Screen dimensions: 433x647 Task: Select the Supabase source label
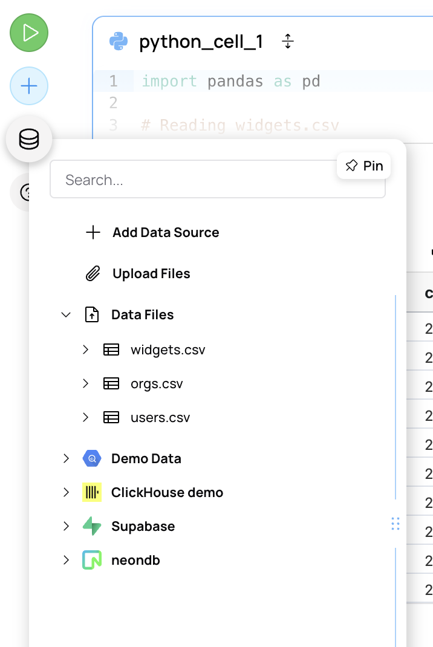pos(143,527)
